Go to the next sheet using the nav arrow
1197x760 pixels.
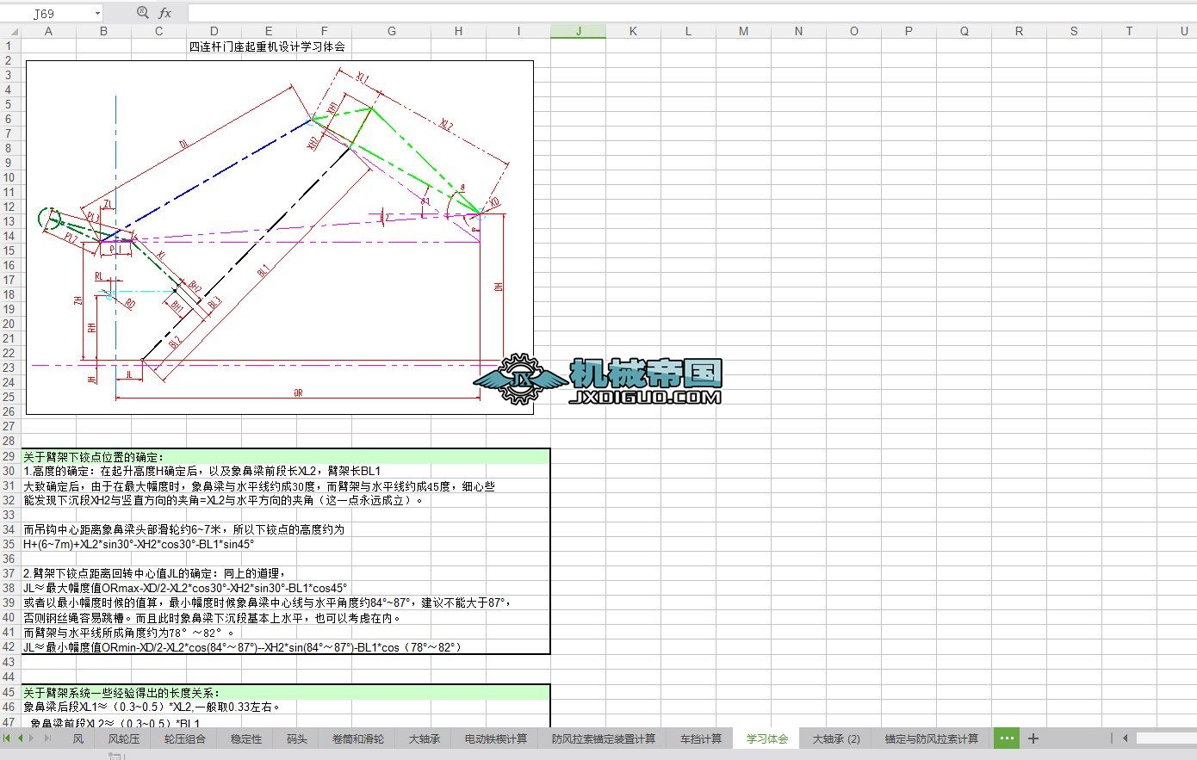coord(34,738)
